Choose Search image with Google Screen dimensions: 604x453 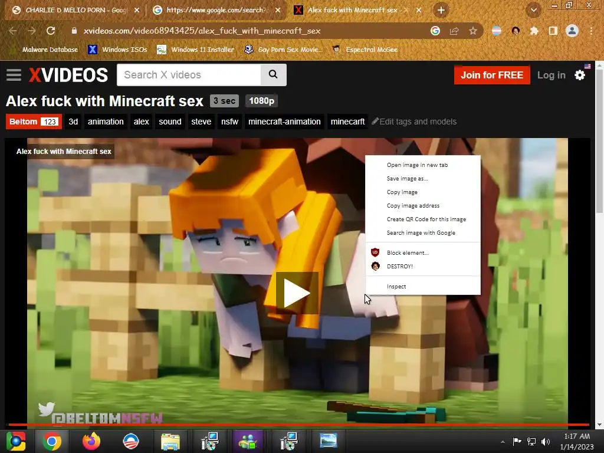pos(422,232)
